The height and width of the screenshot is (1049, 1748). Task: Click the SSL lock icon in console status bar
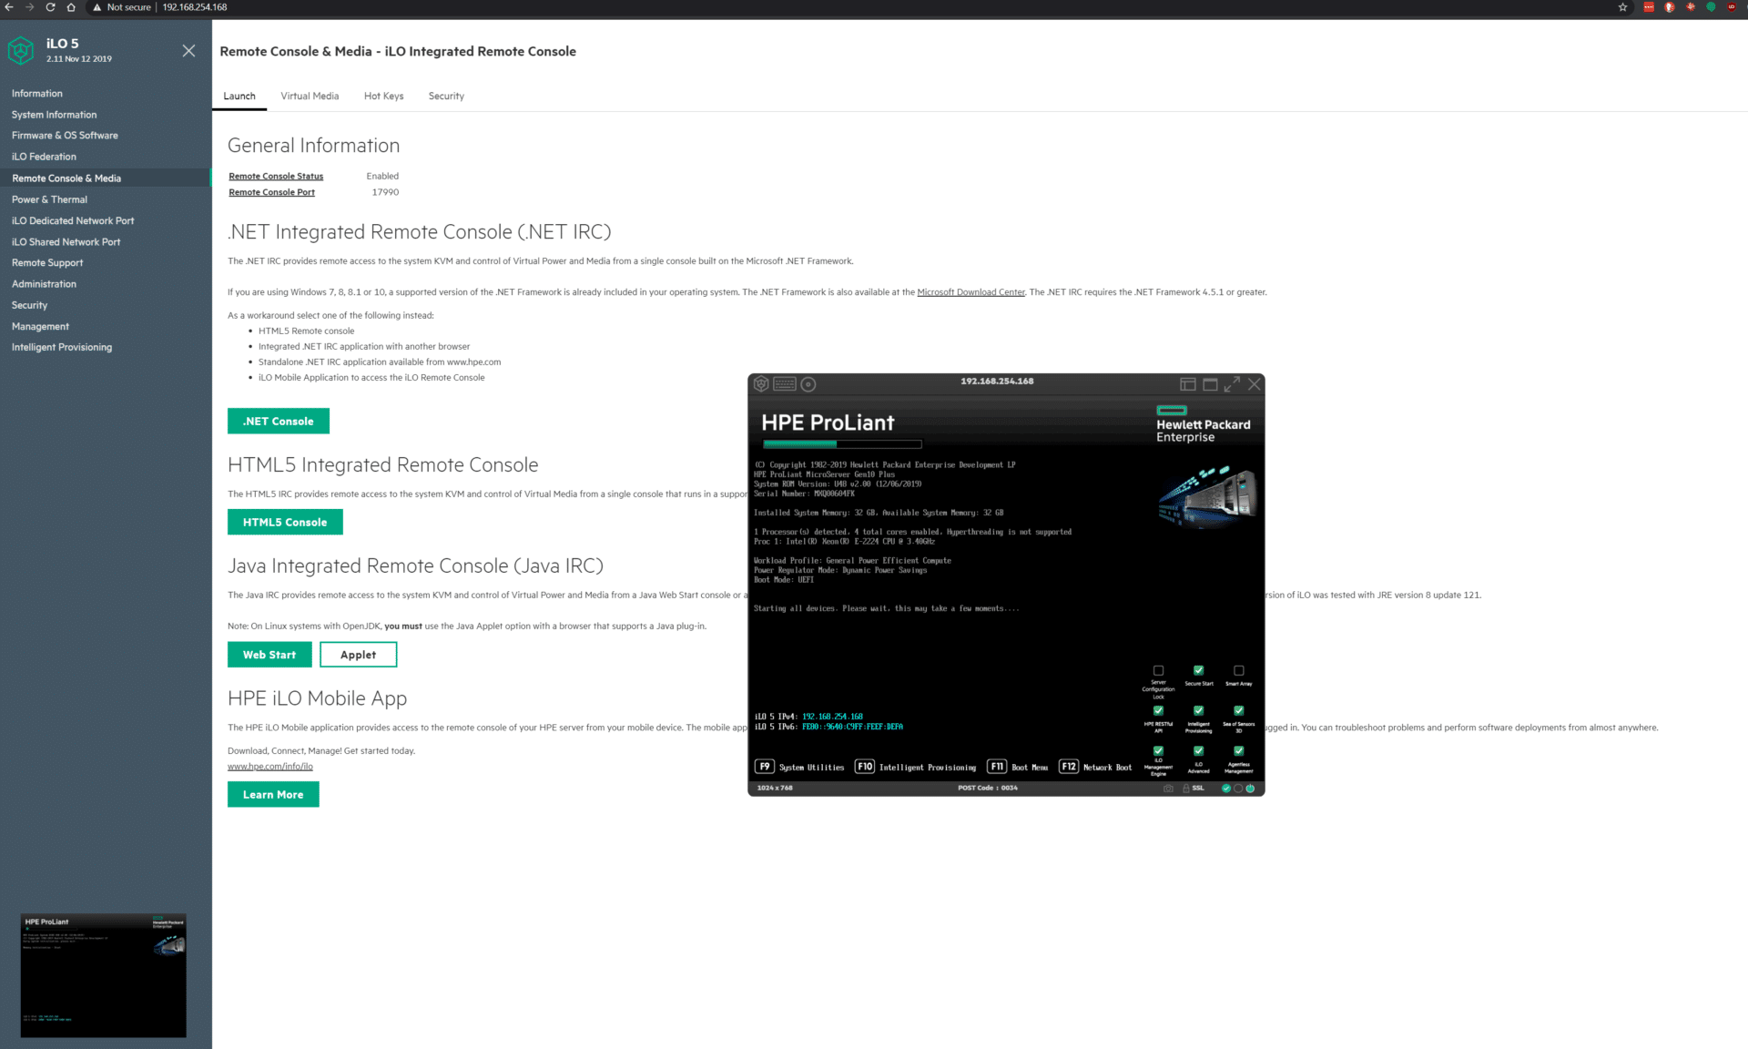pos(1186,789)
